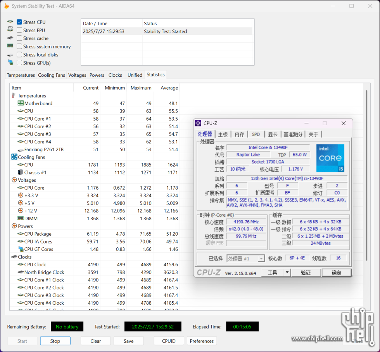Viewport: 380px width, 352px height.
Task: Select the Clocks tab
Action: (x=115, y=75)
